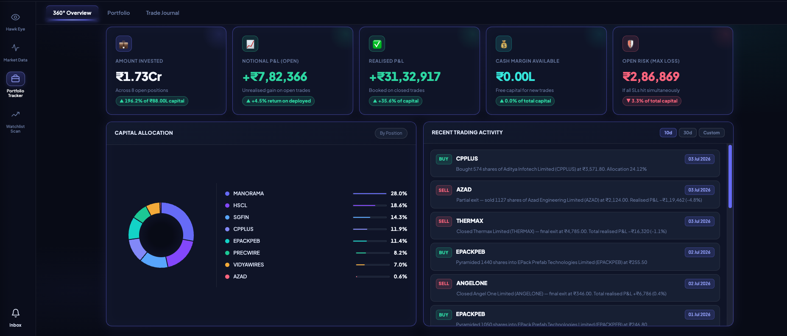Click the capital allocation donut chart
The width and height of the screenshot is (787, 336).
tap(161, 235)
